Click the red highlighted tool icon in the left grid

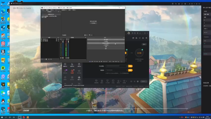[72, 71]
